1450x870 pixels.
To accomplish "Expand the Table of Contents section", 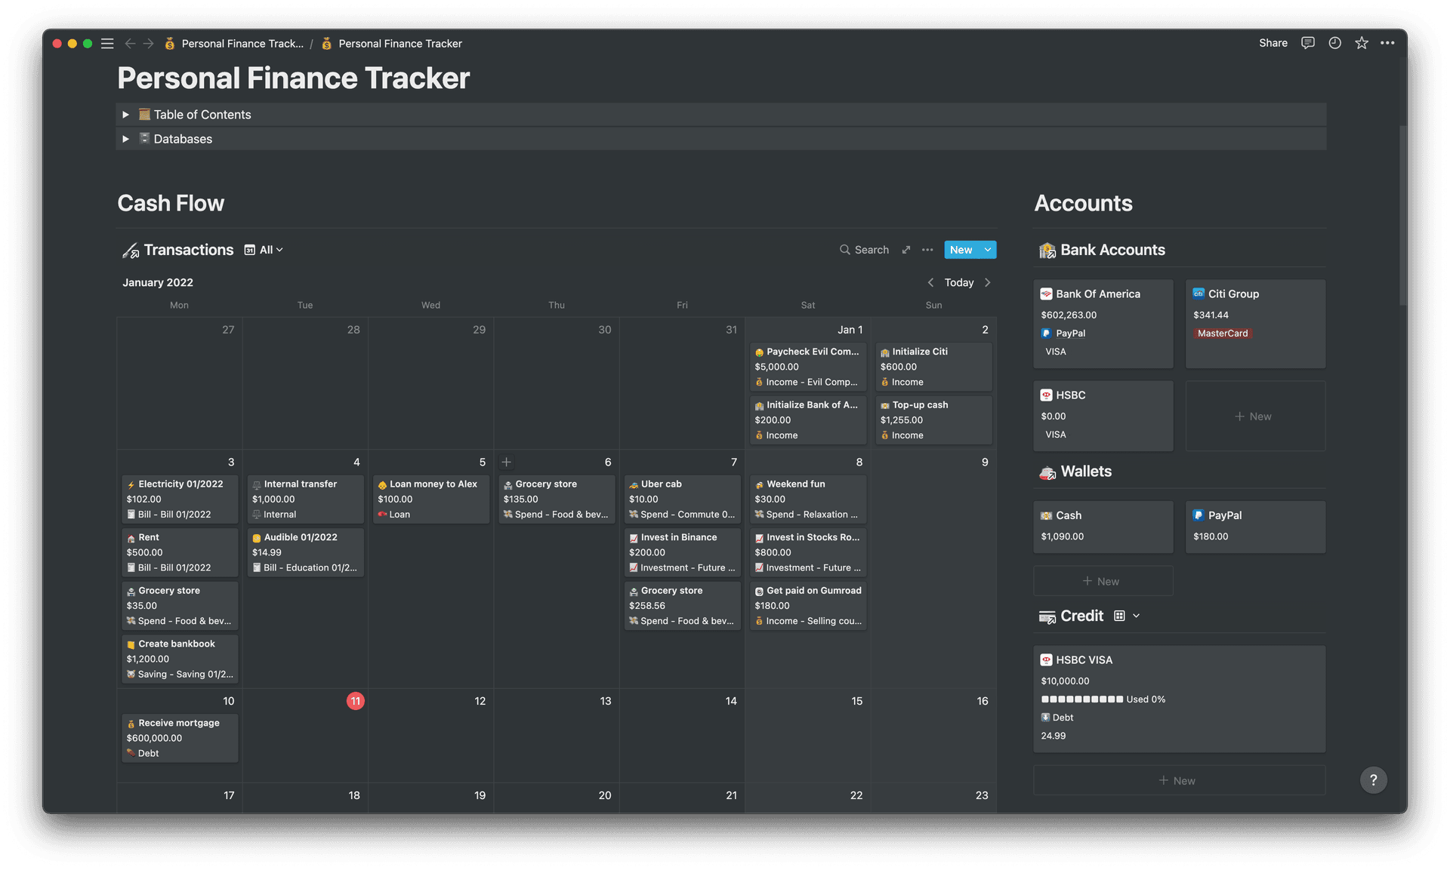I will 125,114.
